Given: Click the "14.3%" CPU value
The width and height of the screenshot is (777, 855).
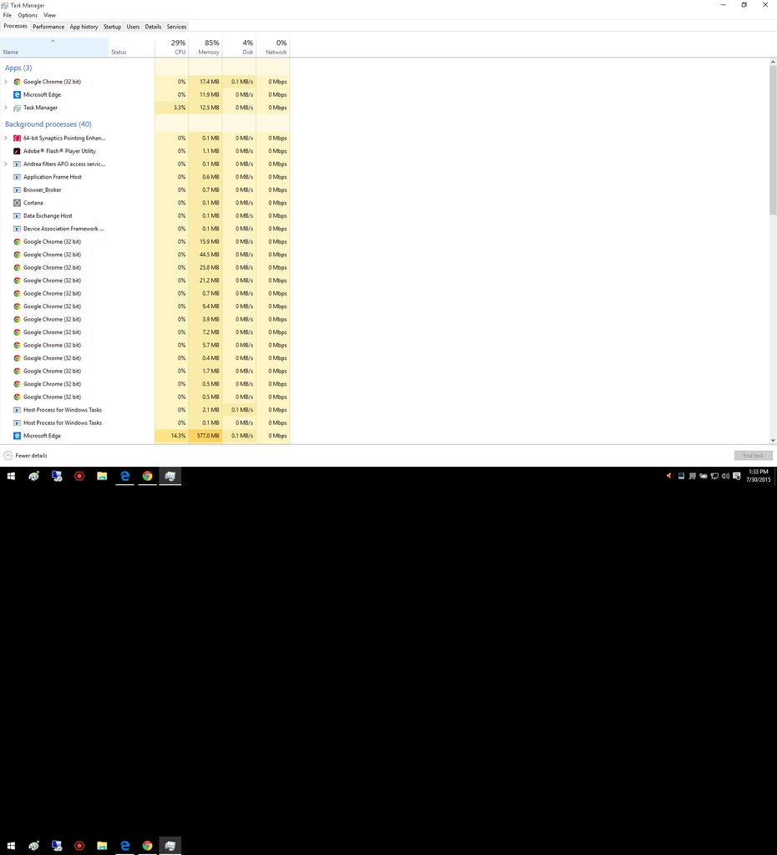Looking at the screenshot, I should [179, 436].
